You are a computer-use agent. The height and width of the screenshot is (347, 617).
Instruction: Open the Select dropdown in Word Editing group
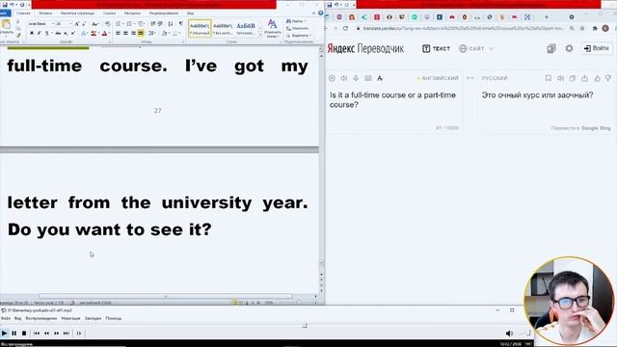[x=299, y=36]
